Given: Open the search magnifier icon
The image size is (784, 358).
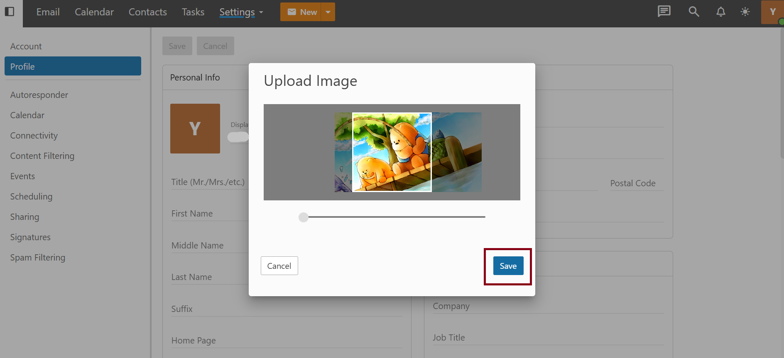Looking at the screenshot, I should [x=694, y=12].
